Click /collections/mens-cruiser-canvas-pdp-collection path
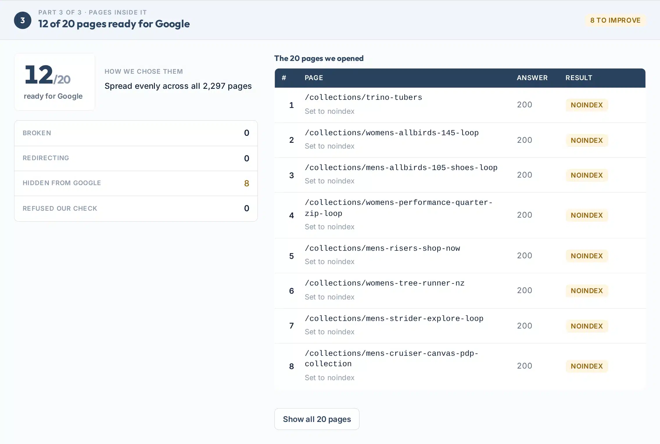The width and height of the screenshot is (660, 444). point(392,358)
